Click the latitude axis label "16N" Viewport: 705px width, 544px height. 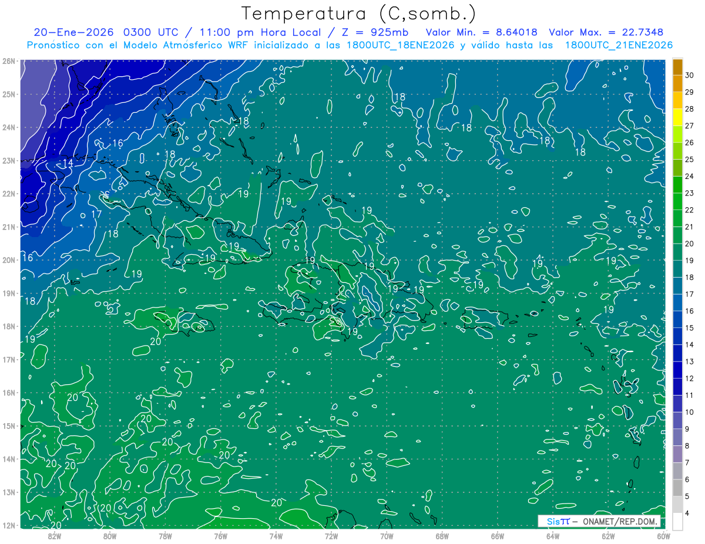tap(8, 393)
